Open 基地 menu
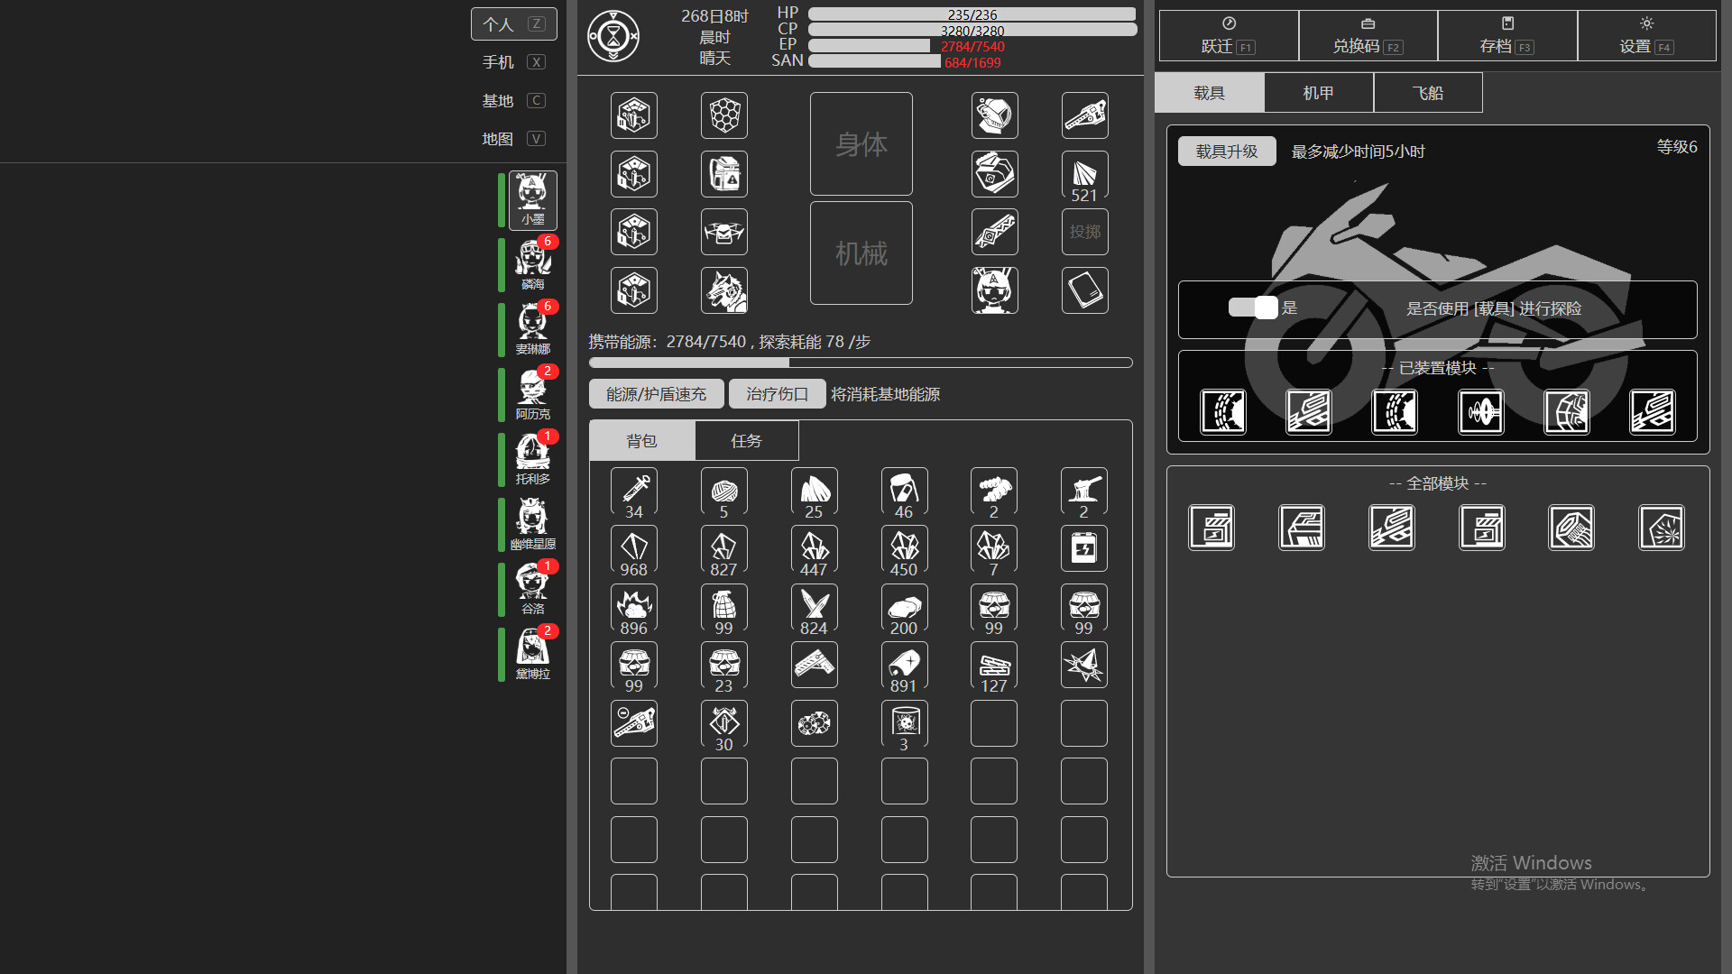Viewport: 1732px width, 974px height. [x=513, y=100]
